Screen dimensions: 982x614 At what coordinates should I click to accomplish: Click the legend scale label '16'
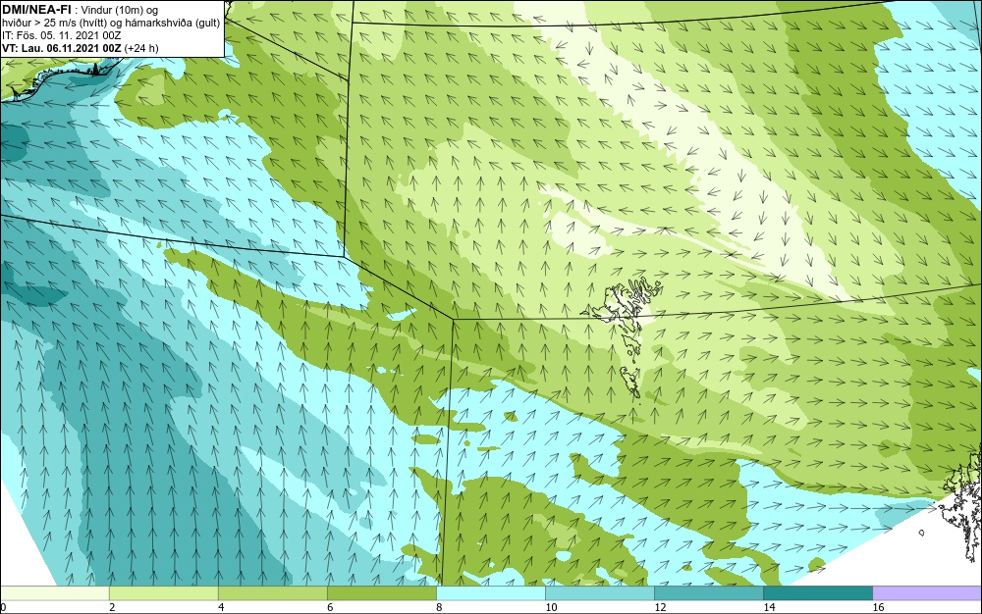click(x=878, y=607)
